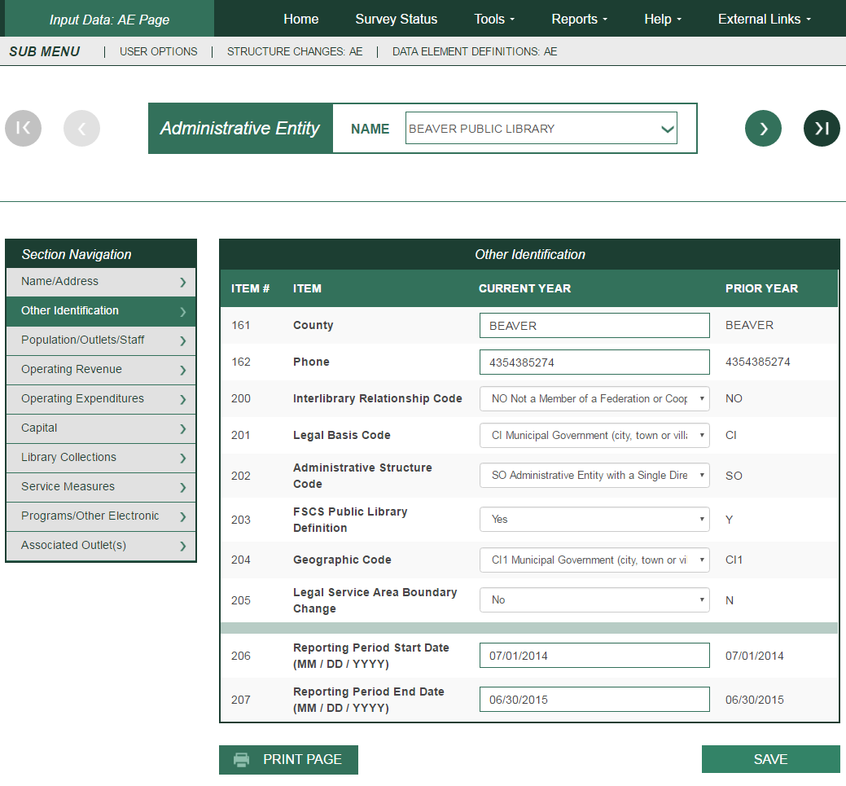
Task: Open the Legal Service Area Boundary Change dropdown
Action: pyautogui.click(x=594, y=600)
